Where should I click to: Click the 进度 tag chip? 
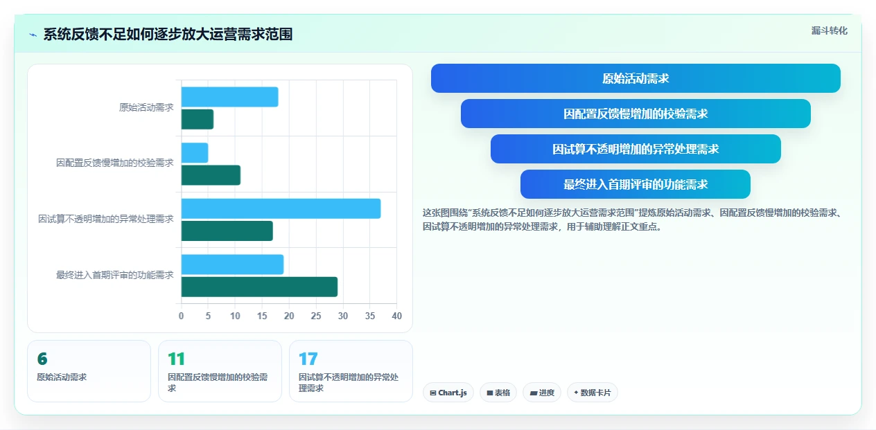(x=542, y=393)
